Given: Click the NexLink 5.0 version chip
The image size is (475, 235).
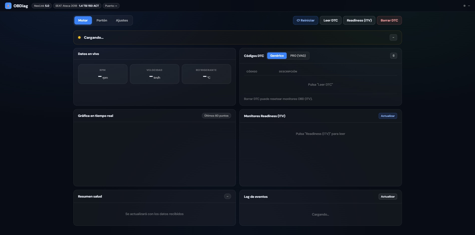Looking at the screenshot, I should (x=42, y=6).
